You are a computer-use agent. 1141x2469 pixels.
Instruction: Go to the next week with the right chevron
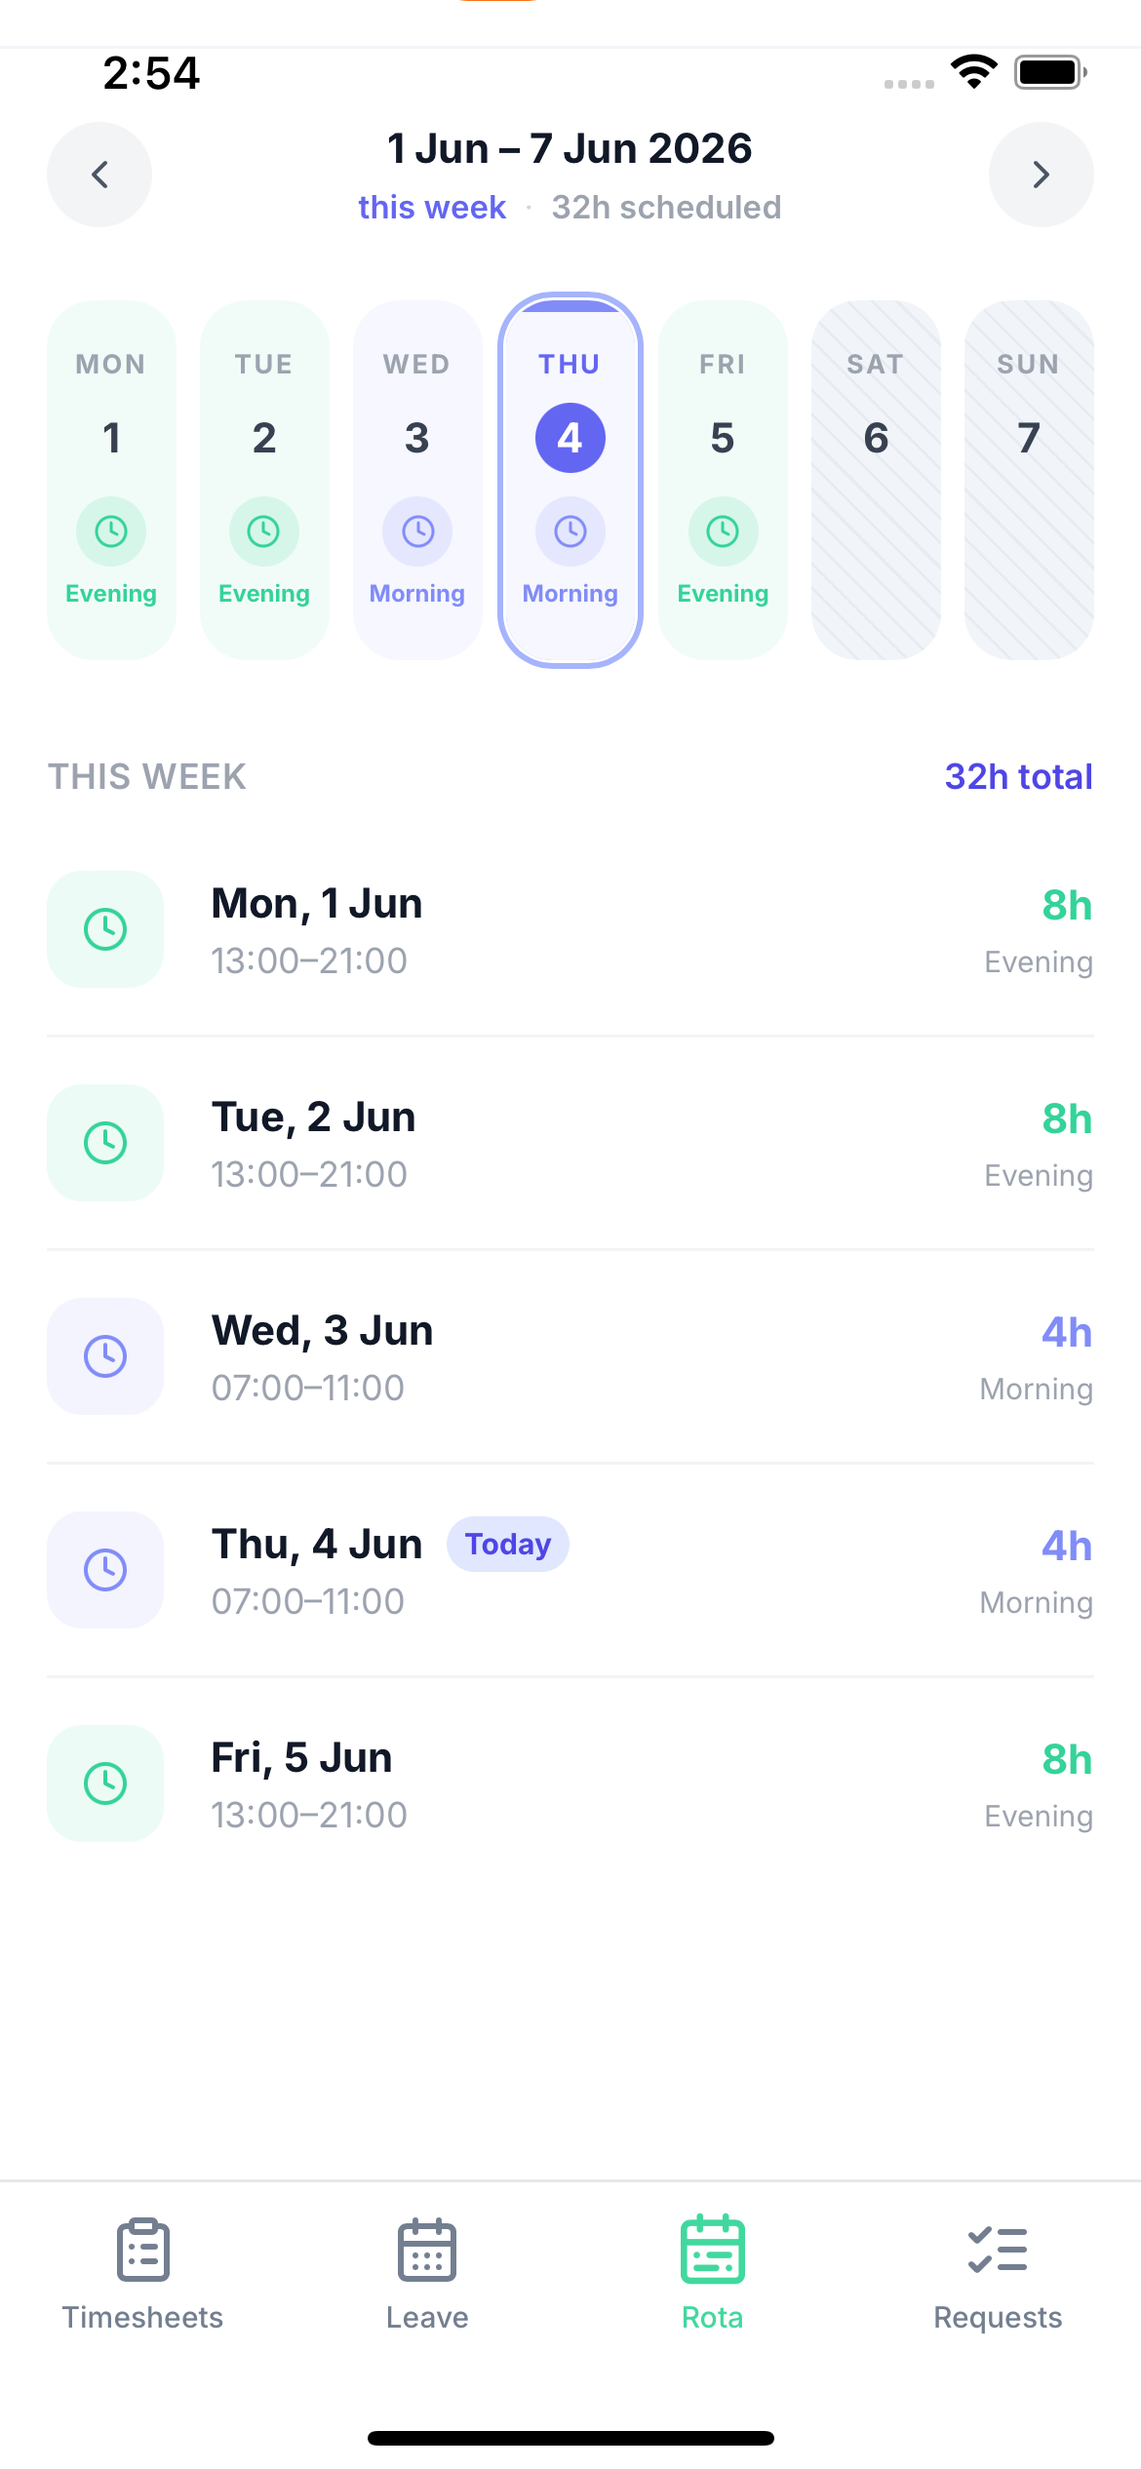coord(1042,175)
